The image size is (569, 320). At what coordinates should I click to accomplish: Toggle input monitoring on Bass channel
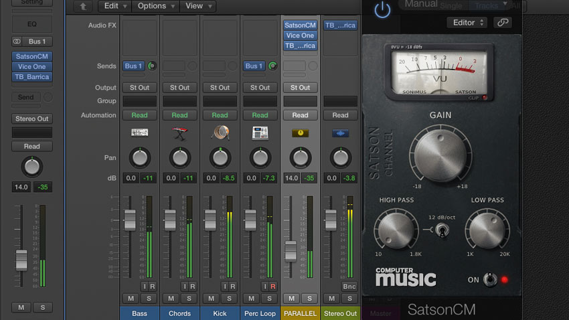pyautogui.click(x=145, y=287)
